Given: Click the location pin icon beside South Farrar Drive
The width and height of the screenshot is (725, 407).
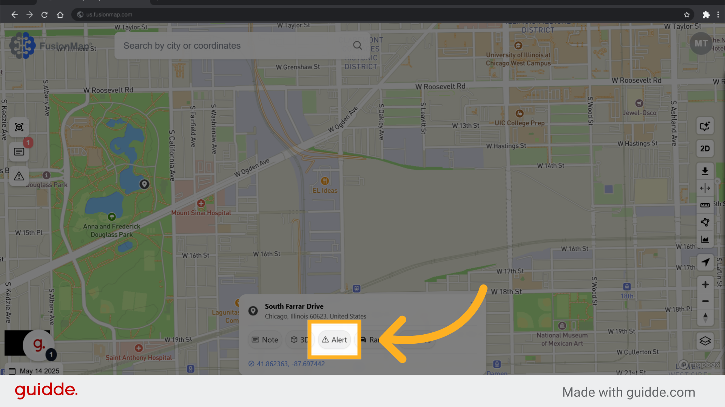Looking at the screenshot, I should click(x=253, y=311).
